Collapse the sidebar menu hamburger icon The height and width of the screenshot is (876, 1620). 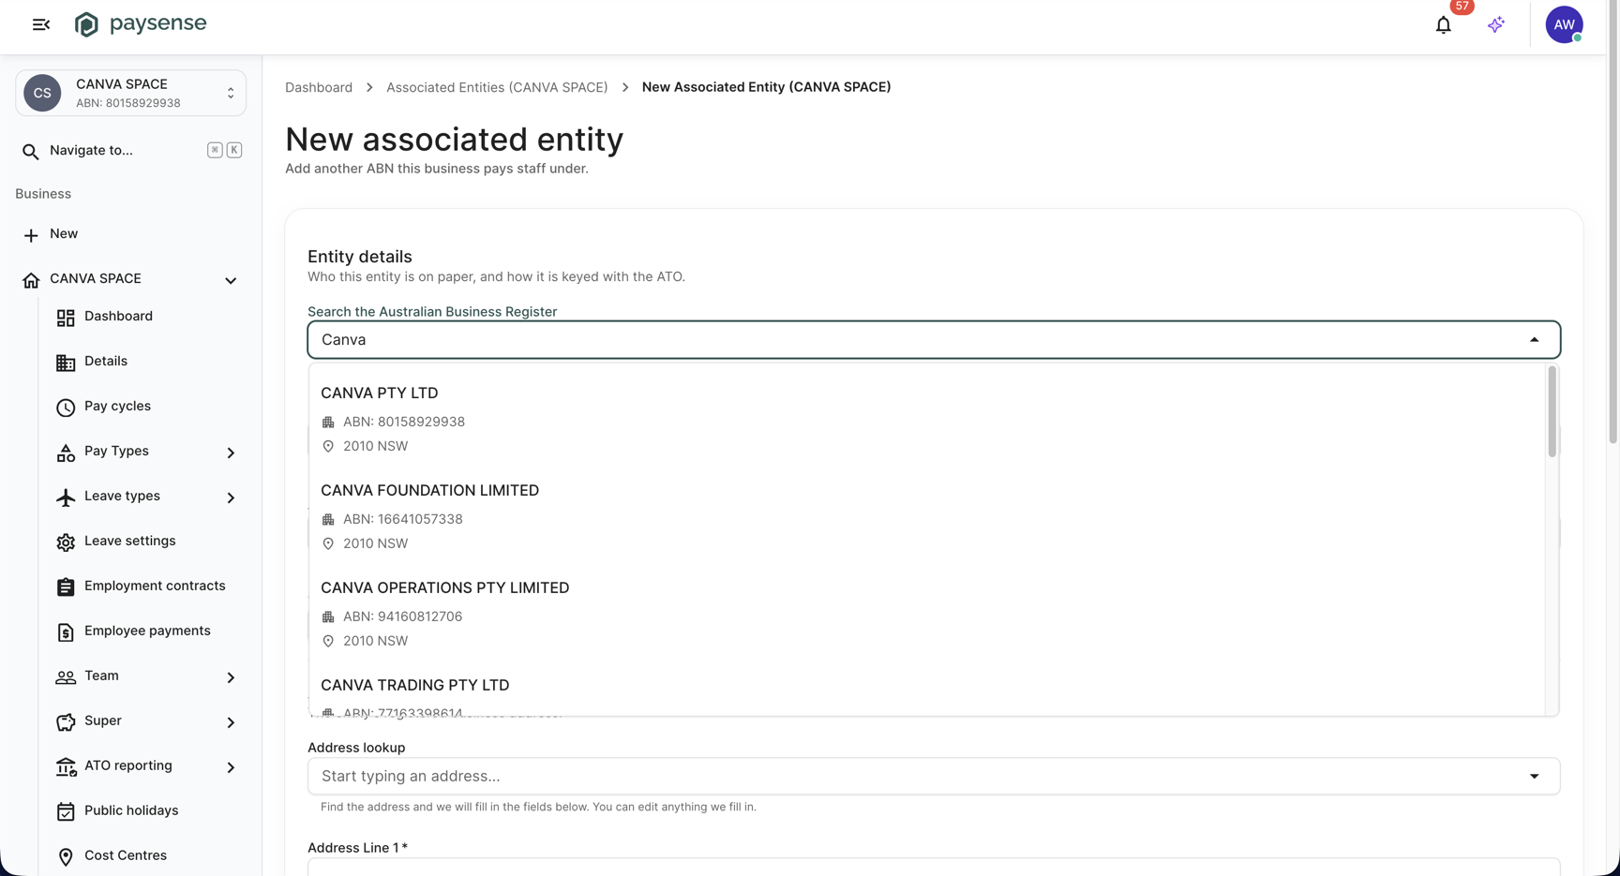point(40,24)
